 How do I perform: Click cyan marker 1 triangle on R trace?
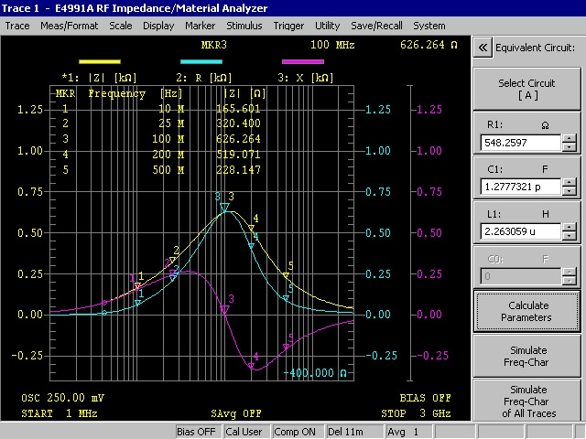137,303
